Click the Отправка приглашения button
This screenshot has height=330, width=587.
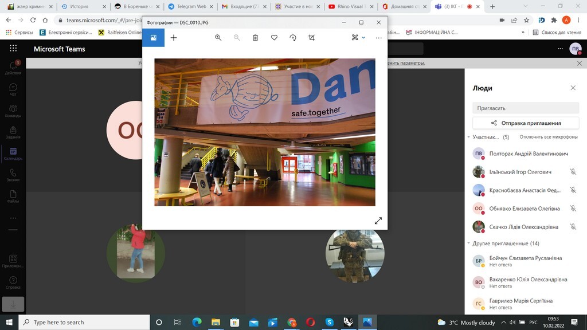[x=526, y=123]
